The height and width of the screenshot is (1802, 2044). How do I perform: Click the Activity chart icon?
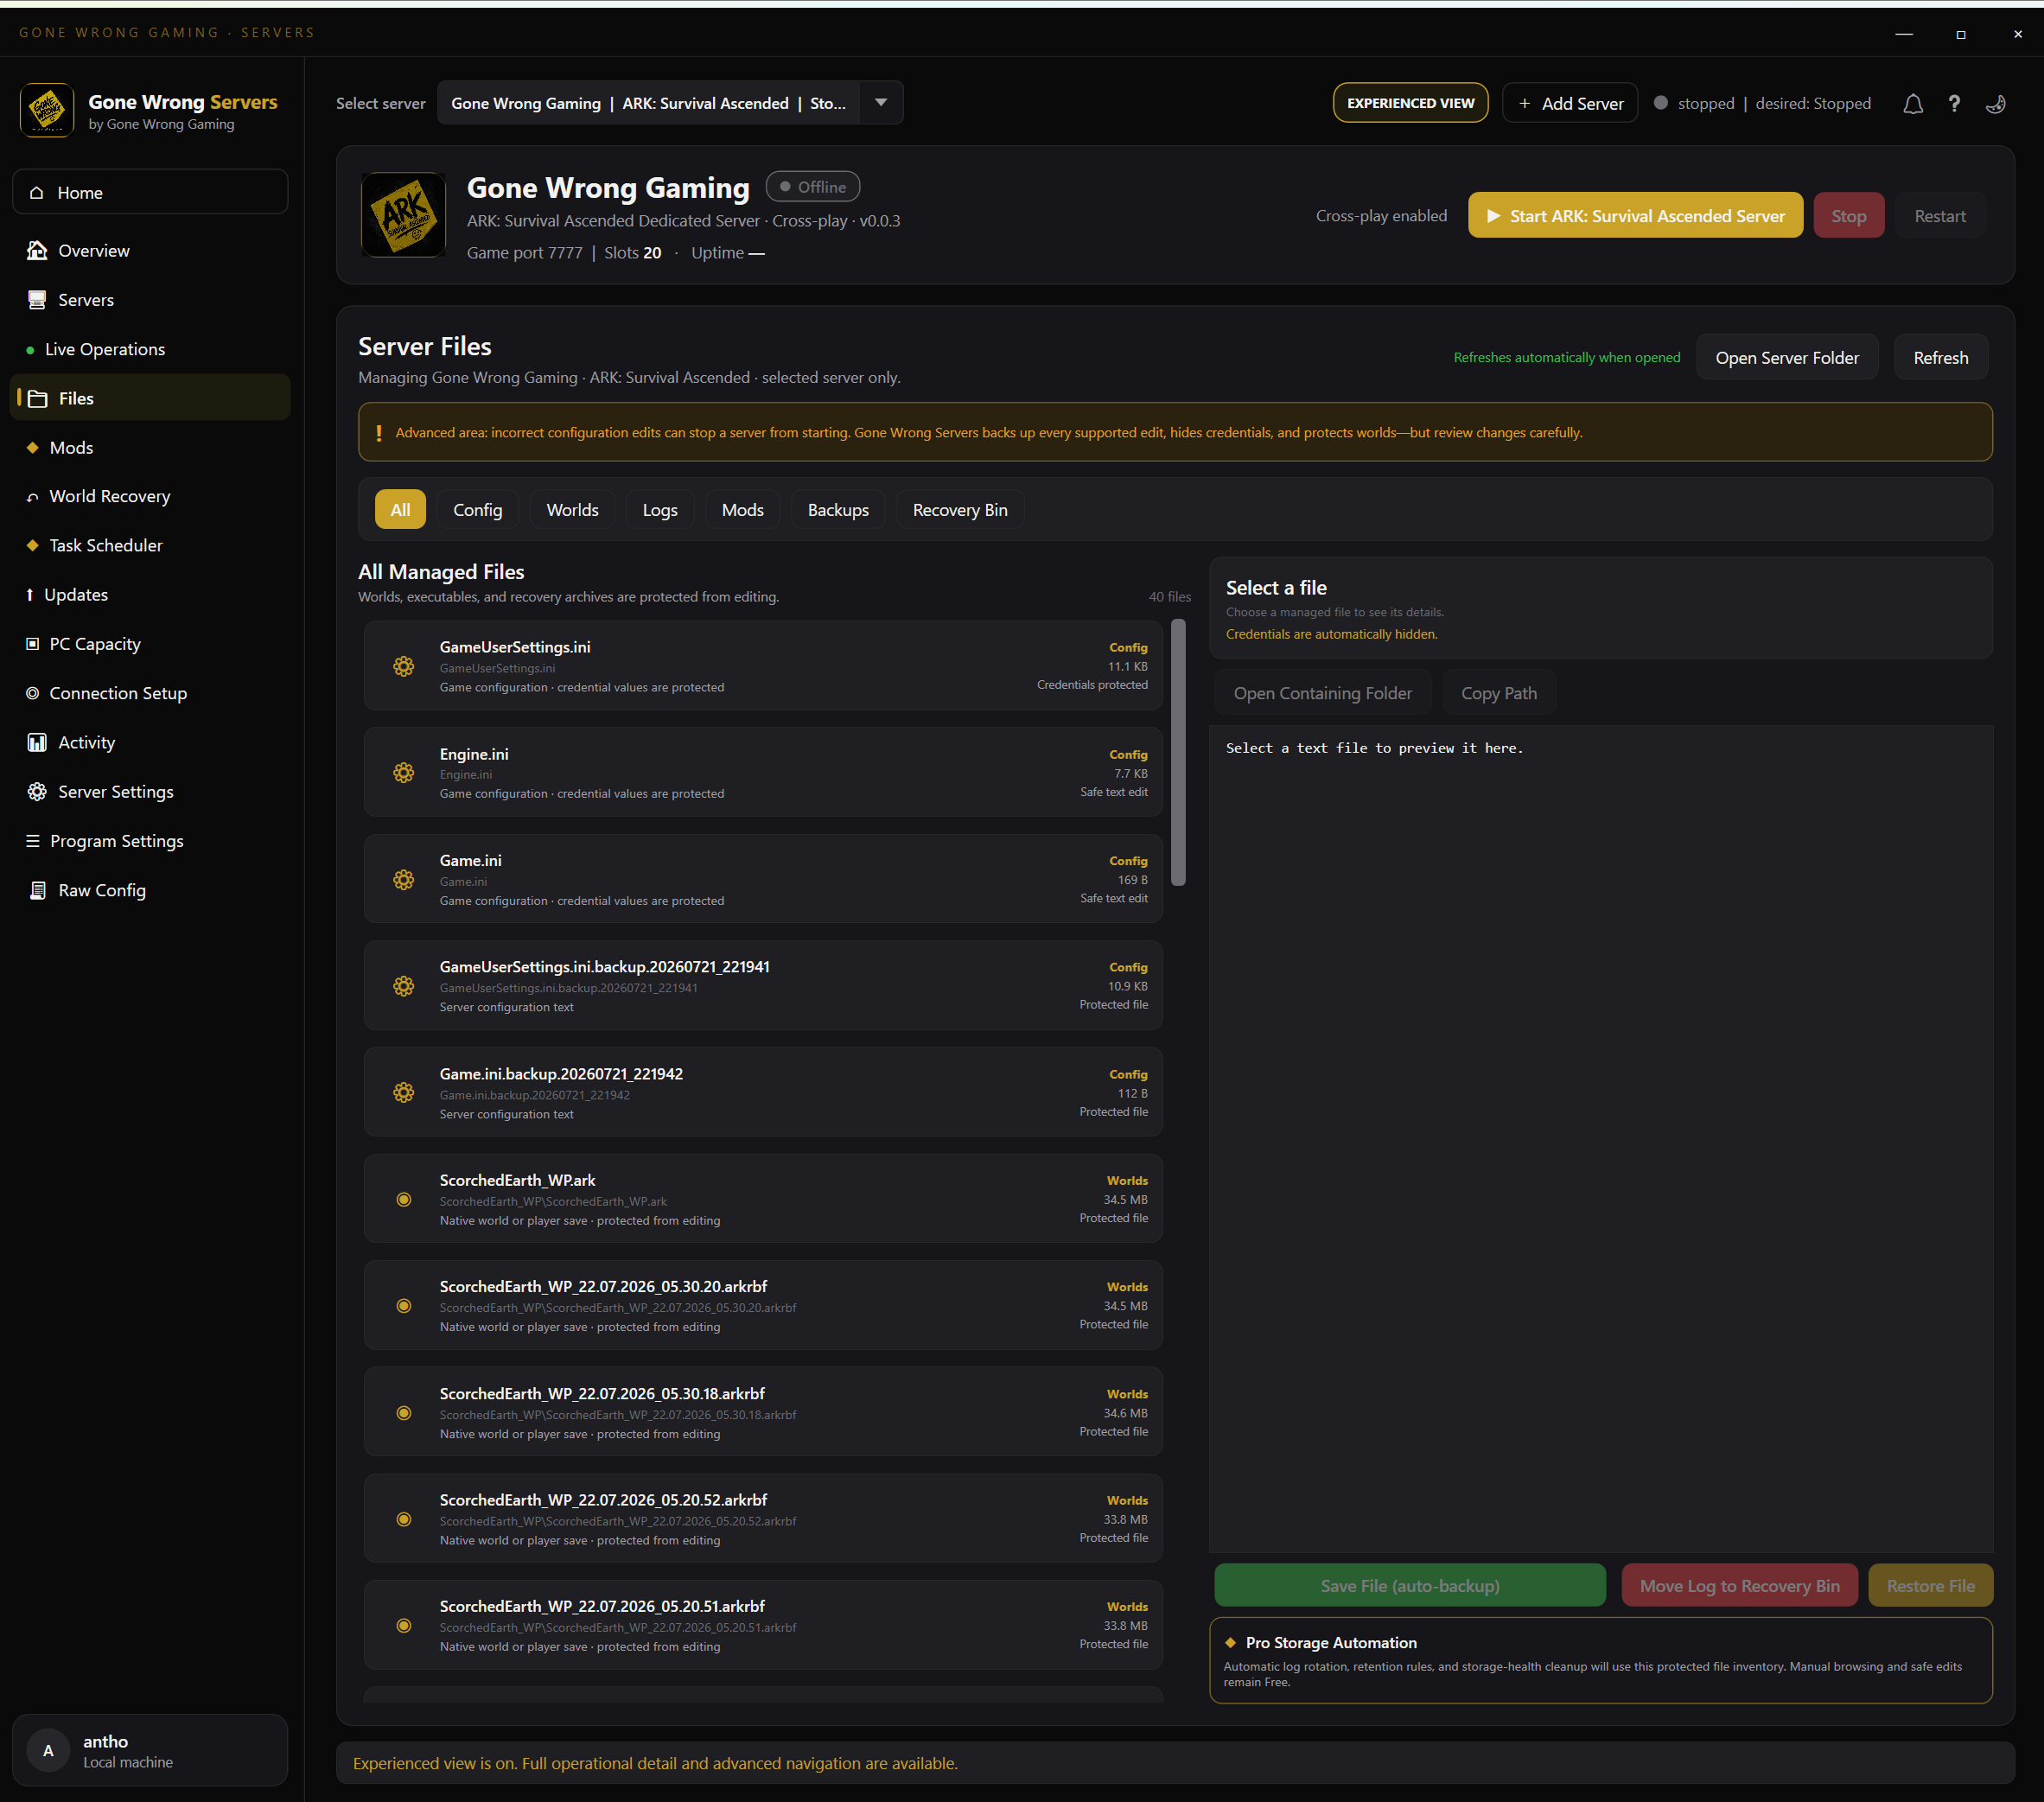coord(37,742)
